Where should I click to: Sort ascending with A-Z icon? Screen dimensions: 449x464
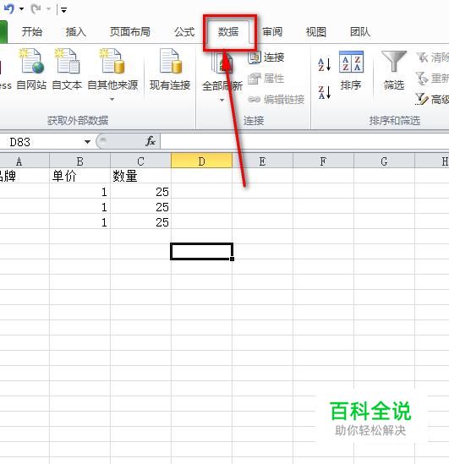pyautogui.click(x=325, y=64)
